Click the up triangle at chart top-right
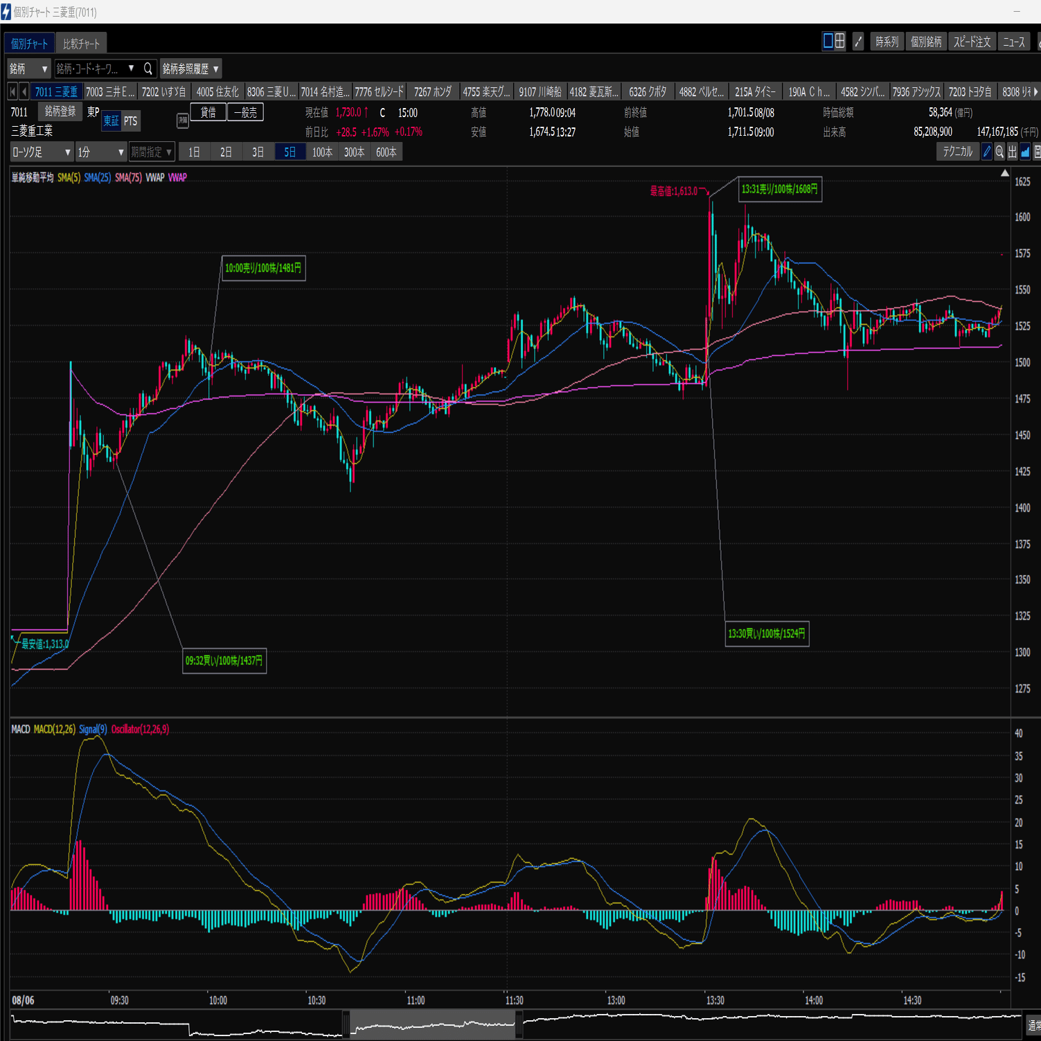The height and width of the screenshot is (1041, 1041). pyautogui.click(x=1005, y=173)
